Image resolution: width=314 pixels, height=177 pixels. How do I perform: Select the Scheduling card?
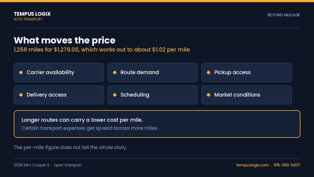point(153,95)
